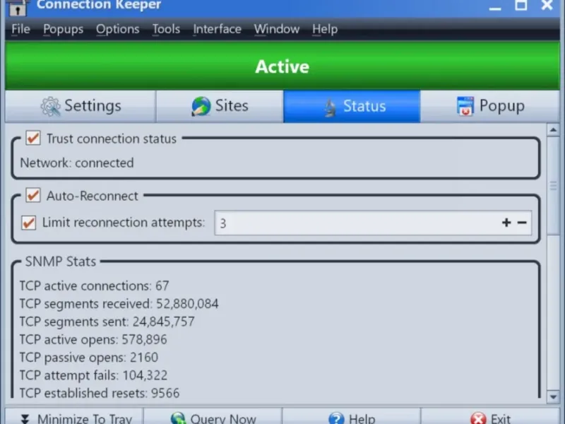
Task: Click 'TCP active connections: 67' line
Action: (x=94, y=285)
